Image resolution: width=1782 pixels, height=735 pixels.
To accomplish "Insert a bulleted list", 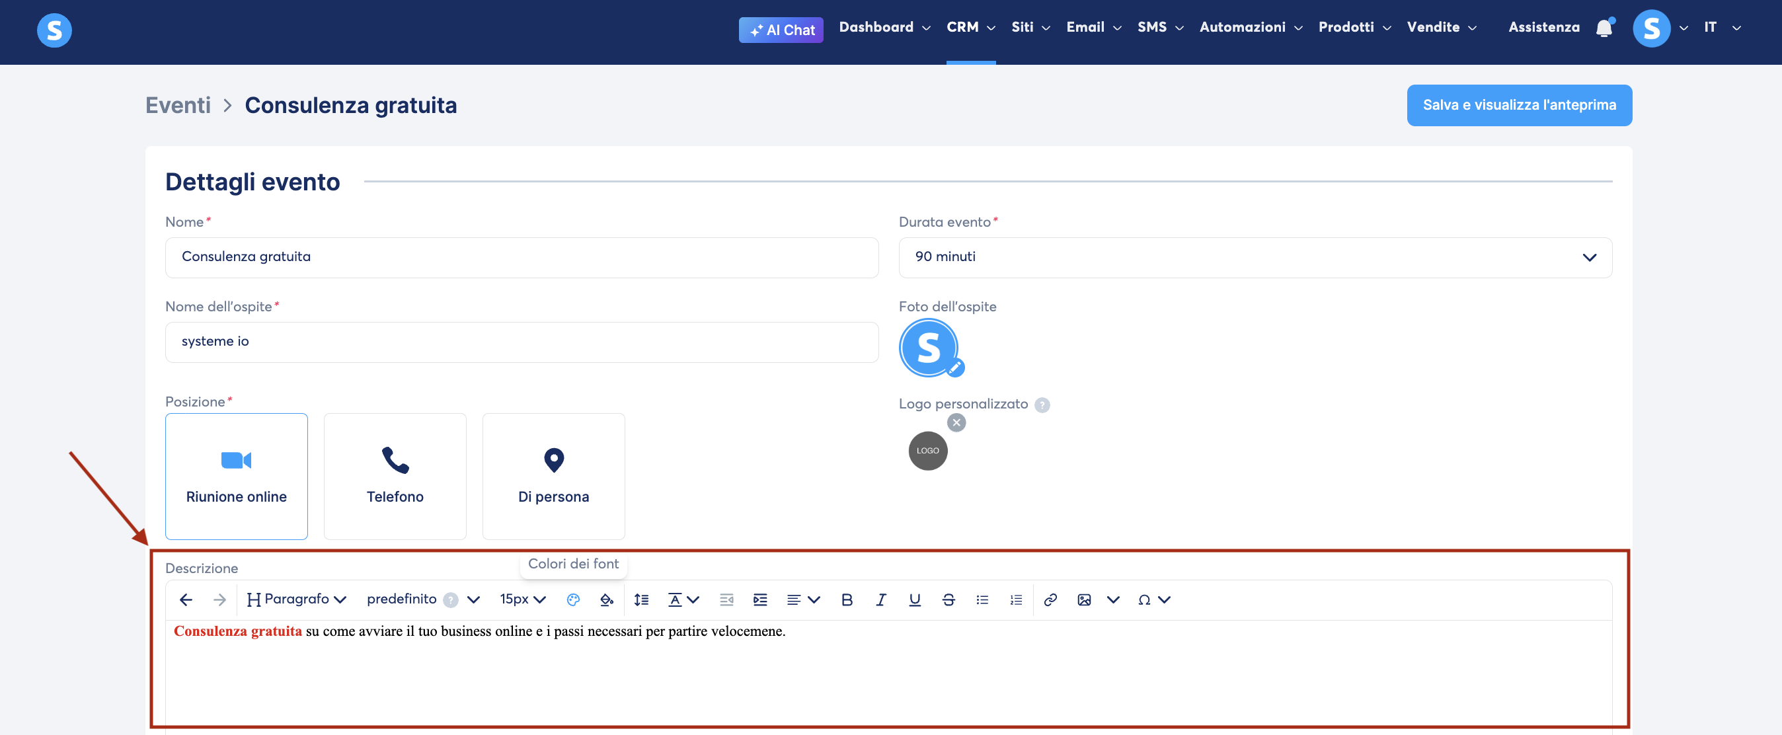I will 982,600.
